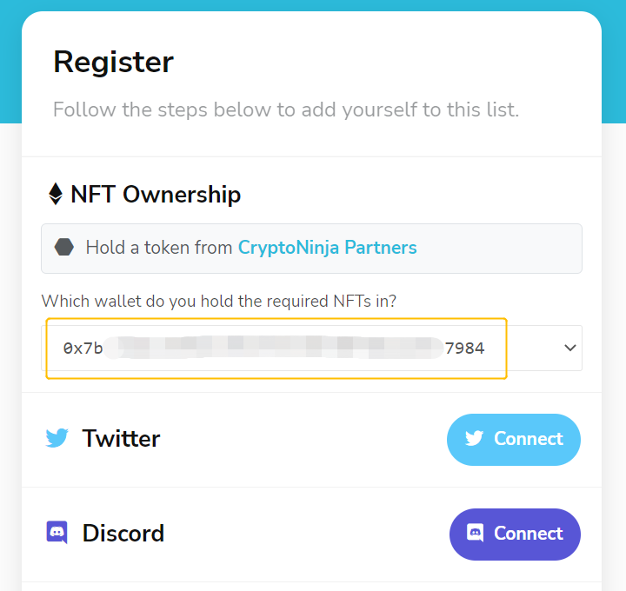This screenshot has width=626, height=591.
Task: Click the NFT Ownership section title
Action: (x=156, y=195)
